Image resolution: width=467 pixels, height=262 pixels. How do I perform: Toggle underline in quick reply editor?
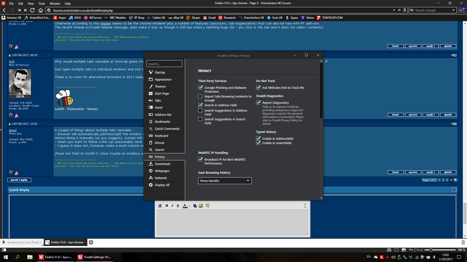coord(178,206)
